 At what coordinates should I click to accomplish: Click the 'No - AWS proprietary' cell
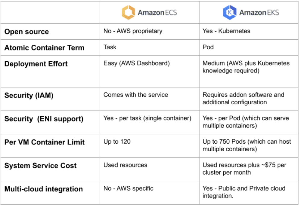click(133, 31)
